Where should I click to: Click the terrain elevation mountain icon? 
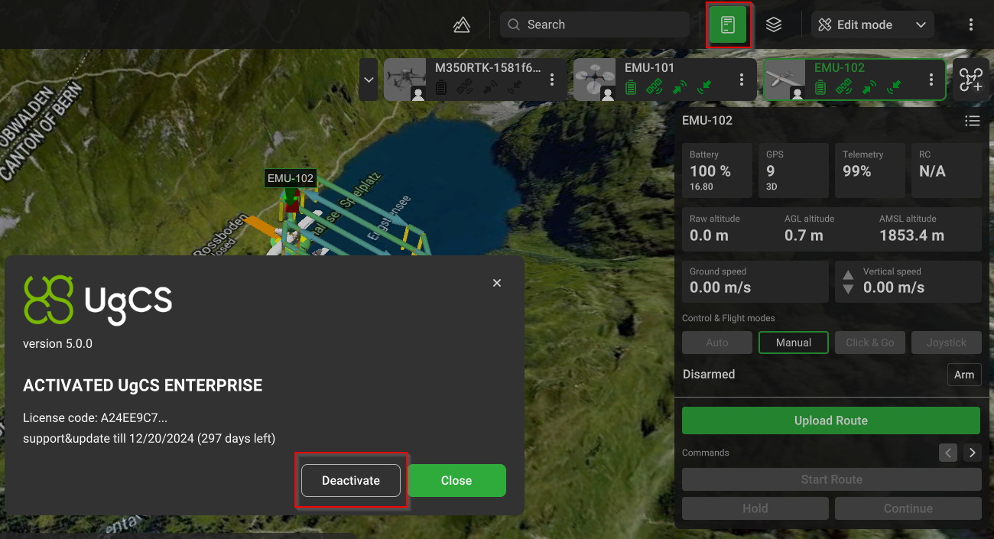pos(461,25)
